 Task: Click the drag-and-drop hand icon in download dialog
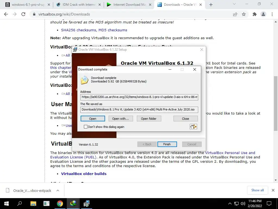pyautogui.click(x=193, y=127)
